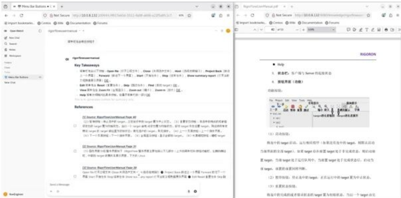Click the plus icon in the message box
This screenshot has width=401, height=198.
51,191
